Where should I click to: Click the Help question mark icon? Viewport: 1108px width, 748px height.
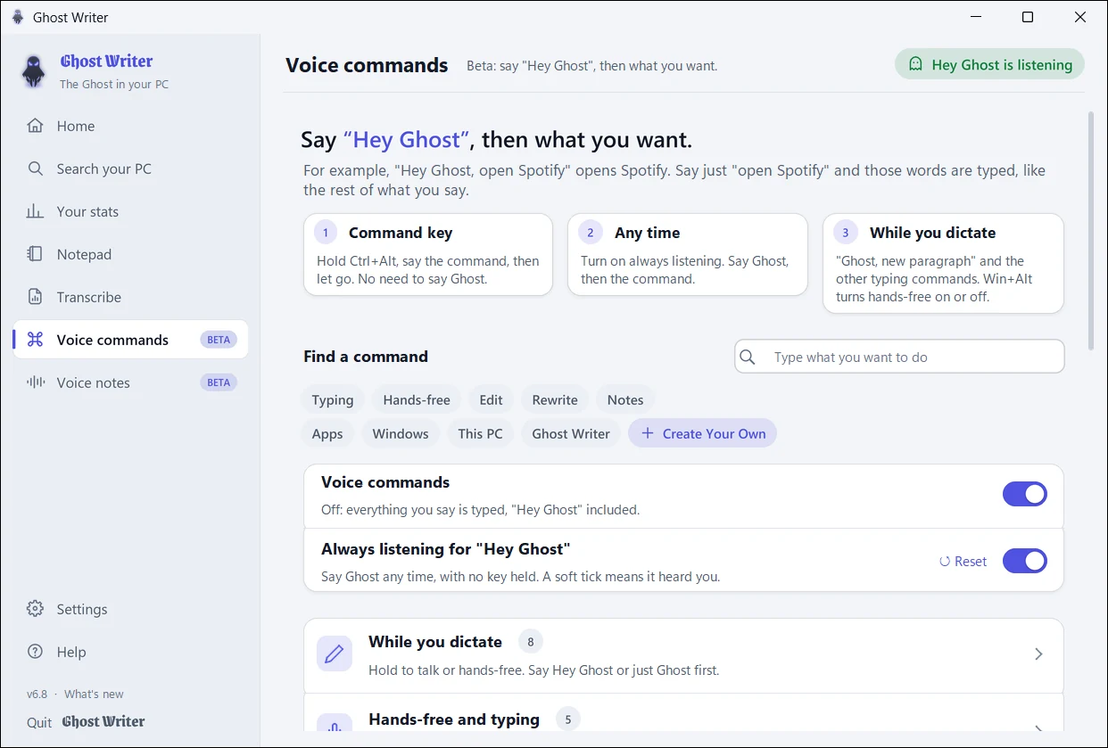click(x=35, y=652)
